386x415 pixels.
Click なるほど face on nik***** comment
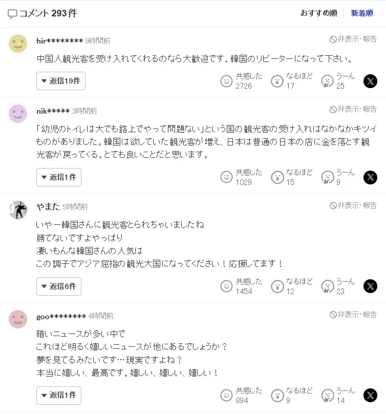(x=277, y=177)
